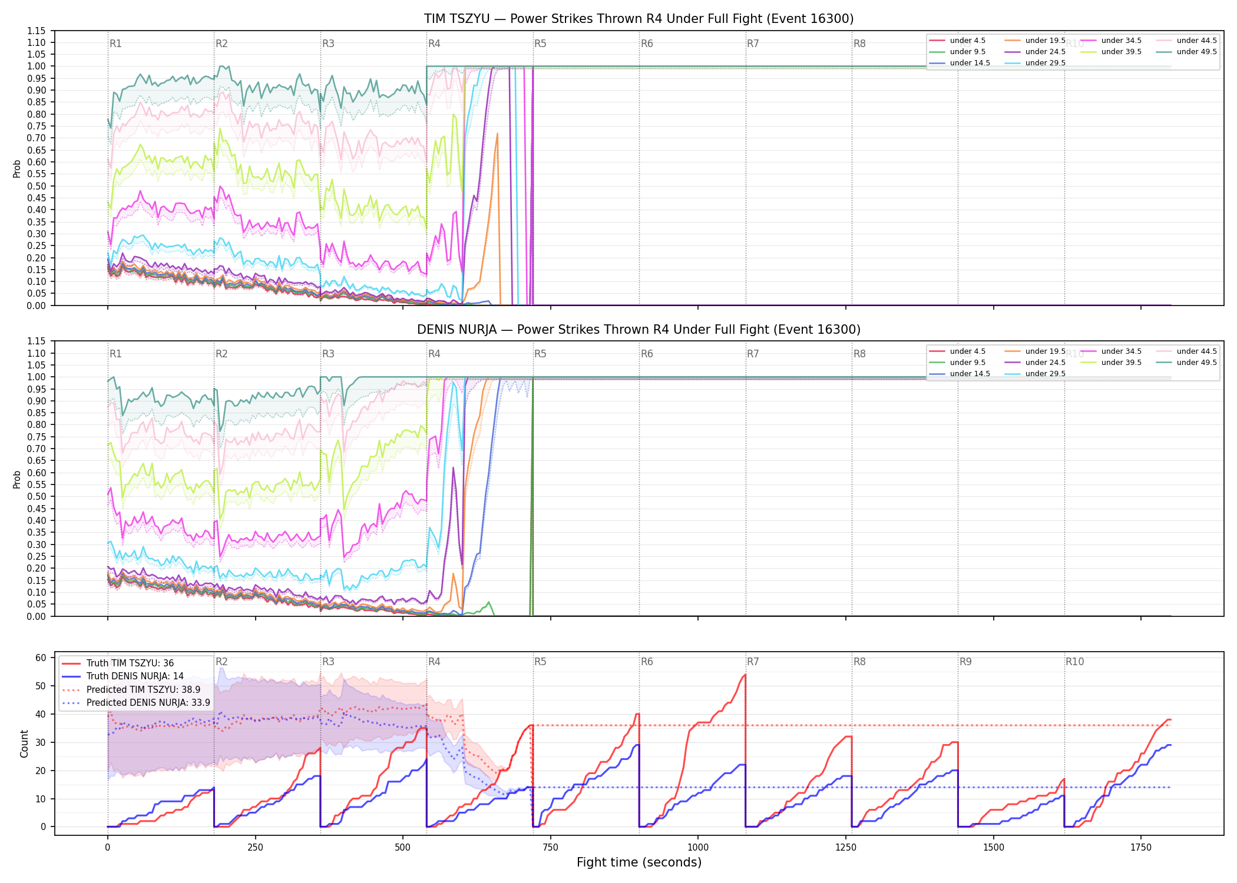Select 'under 14.5' legend entry in middle chart

(960, 374)
